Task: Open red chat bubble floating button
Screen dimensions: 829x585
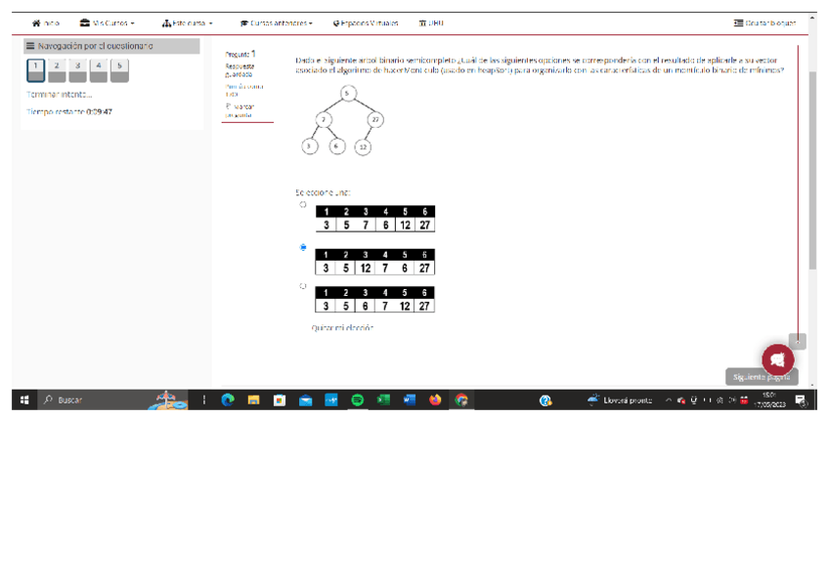Action: pyautogui.click(x=778, y=359)
